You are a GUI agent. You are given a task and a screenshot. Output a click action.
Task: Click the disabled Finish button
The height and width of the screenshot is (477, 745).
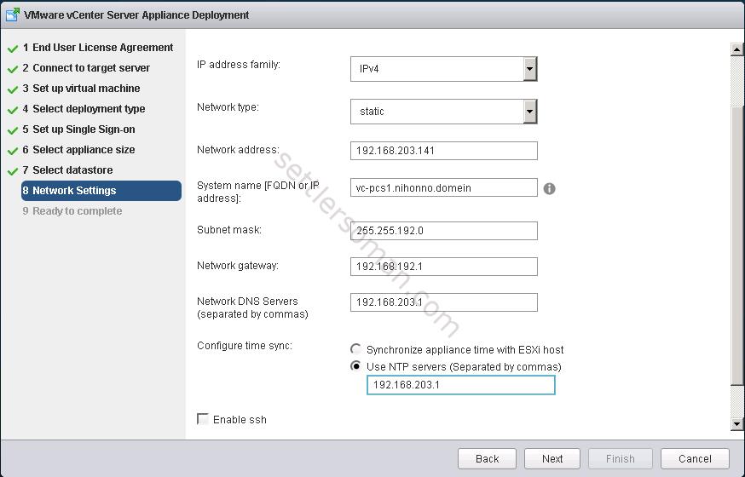click(620, 458)
